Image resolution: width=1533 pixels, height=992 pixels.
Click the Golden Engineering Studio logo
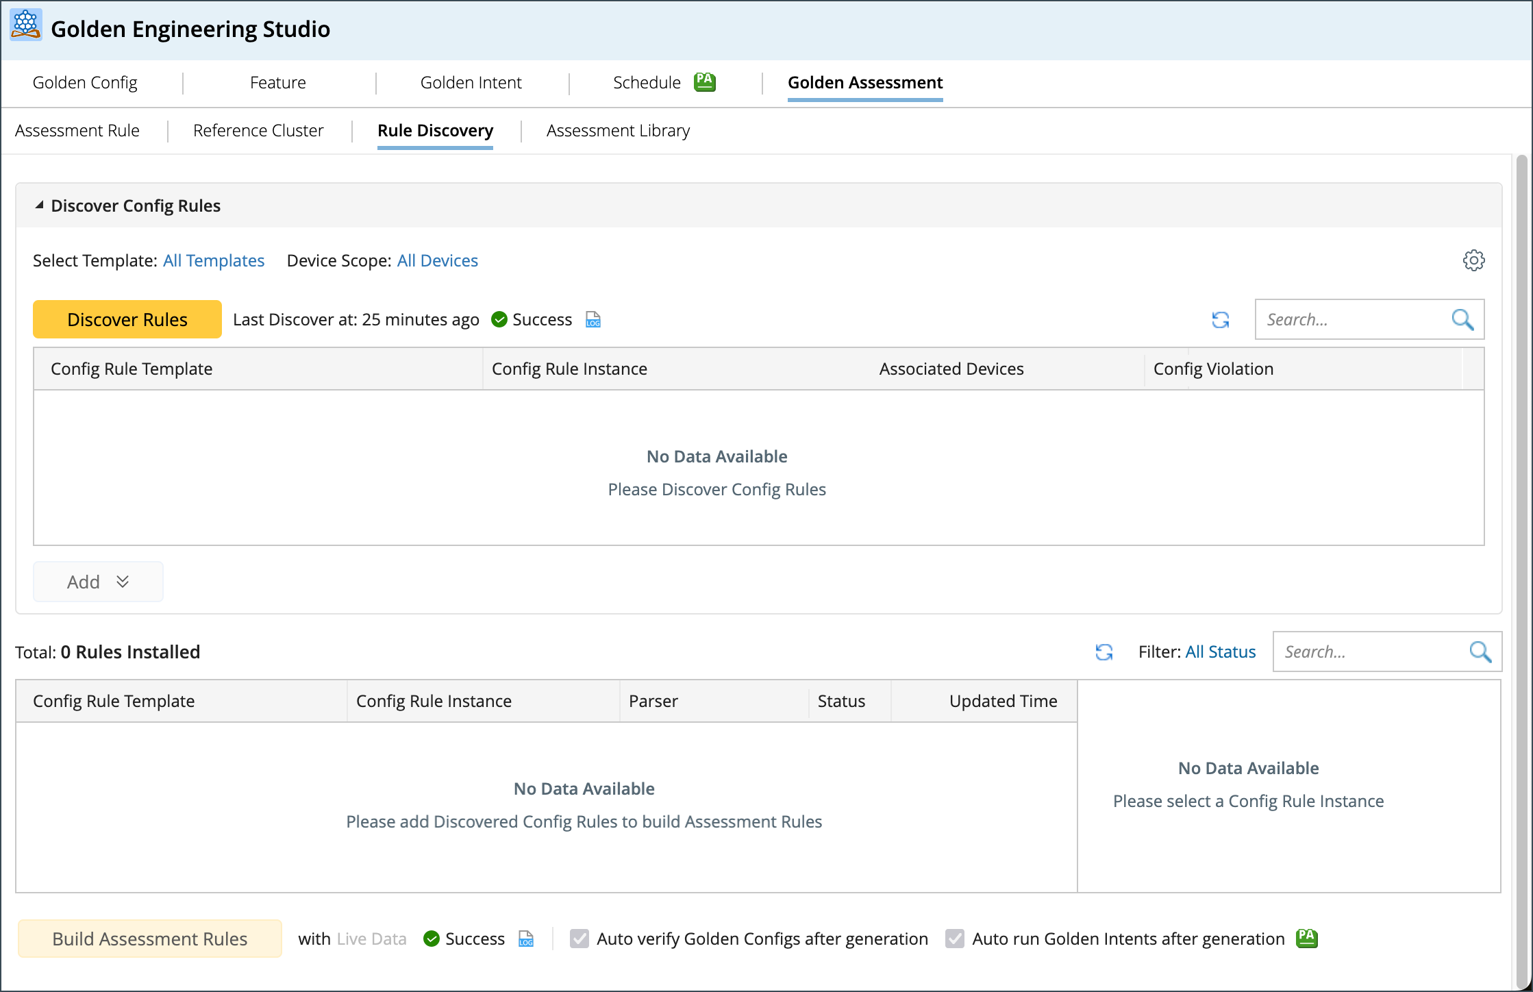pyautogui.click(x=26, y=26)
